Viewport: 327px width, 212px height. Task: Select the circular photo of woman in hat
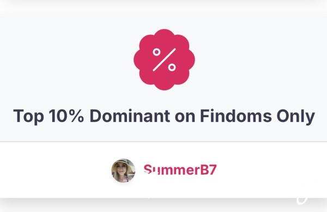tap(123, 171)
